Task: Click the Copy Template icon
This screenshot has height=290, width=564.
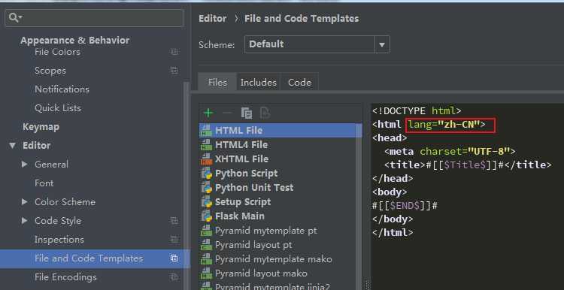Action: pyautogui.click(x=247, y=113)
